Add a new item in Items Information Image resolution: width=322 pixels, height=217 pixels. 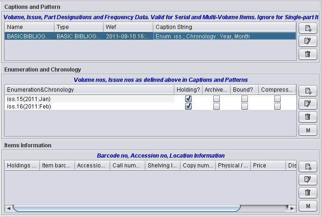tap(307, 166)
